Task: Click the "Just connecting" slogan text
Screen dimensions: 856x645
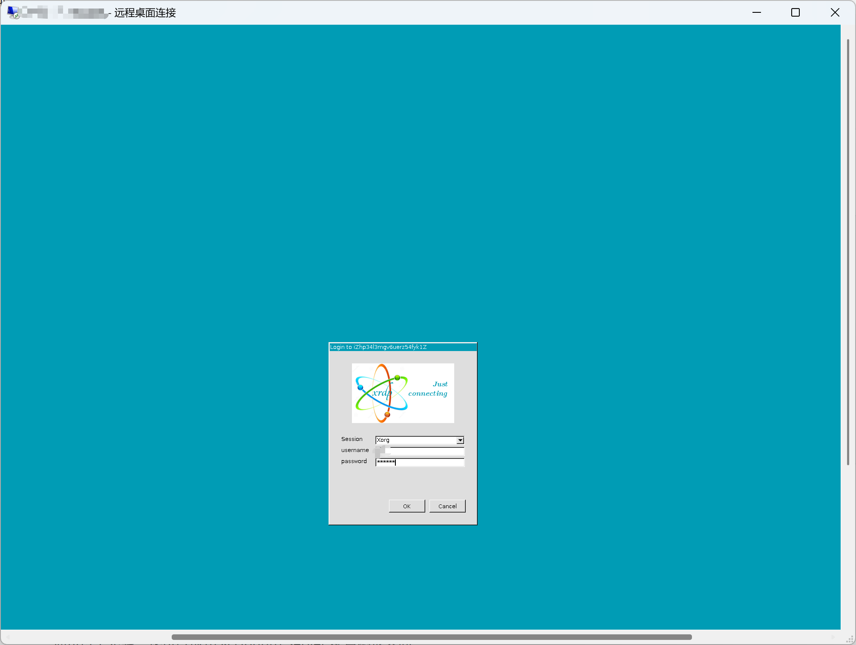Action: click(x=428, y=389)
